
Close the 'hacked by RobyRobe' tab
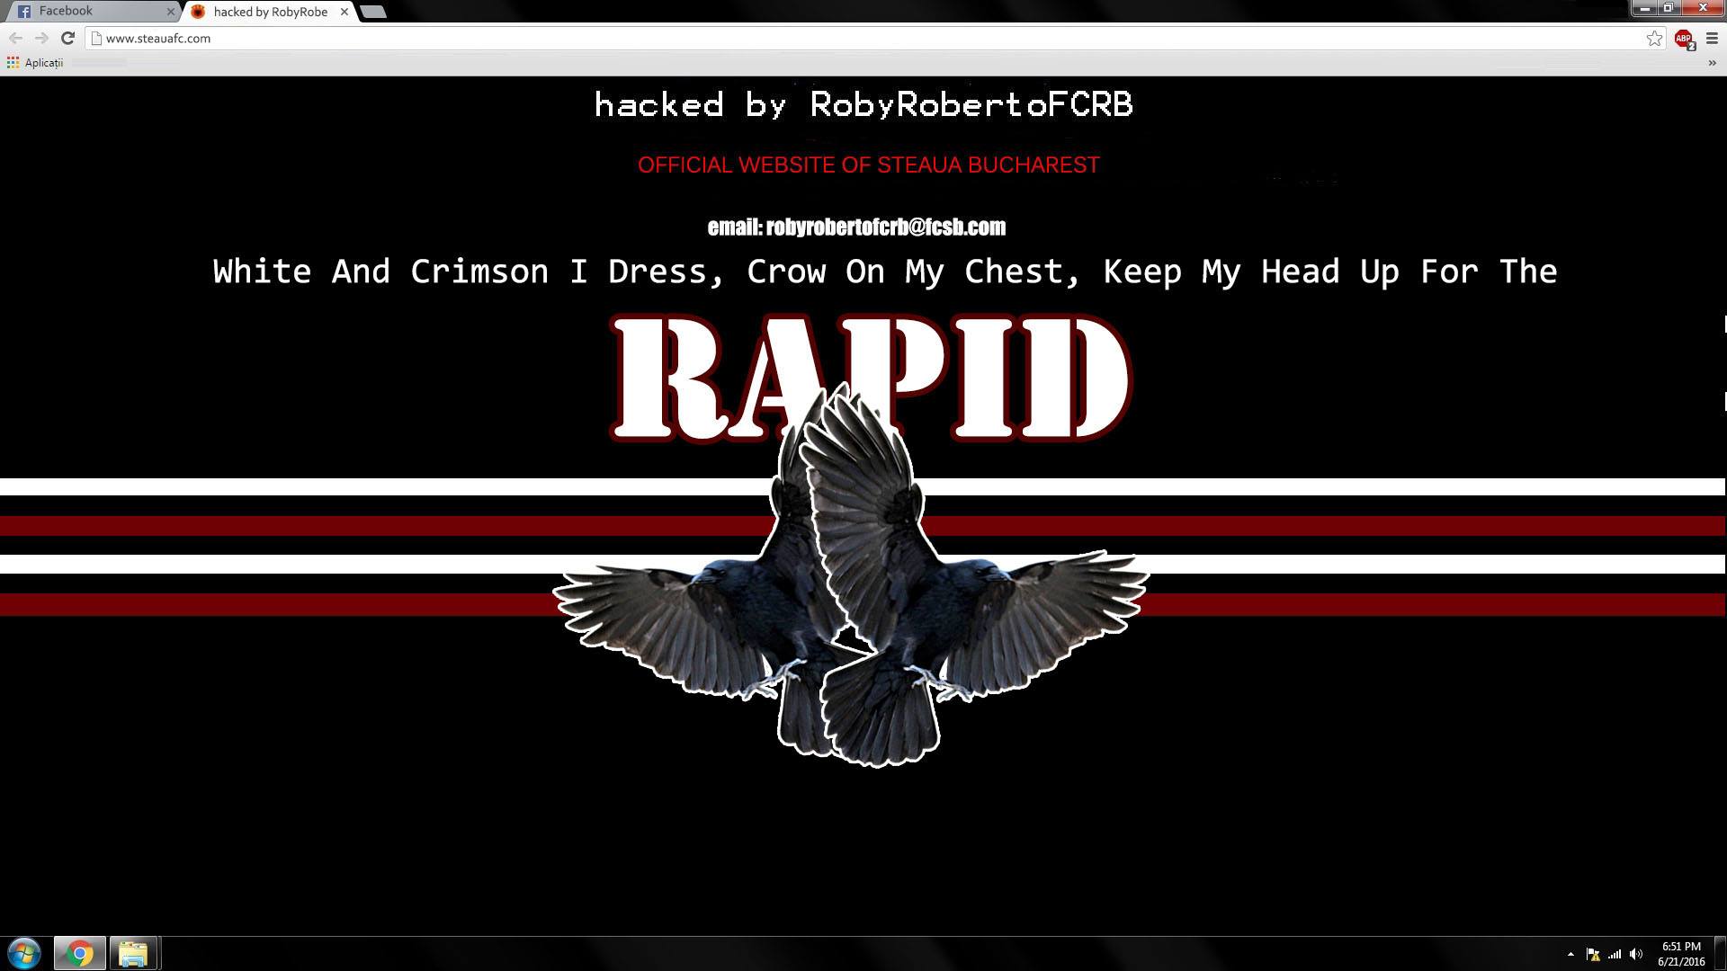[344, 12]
